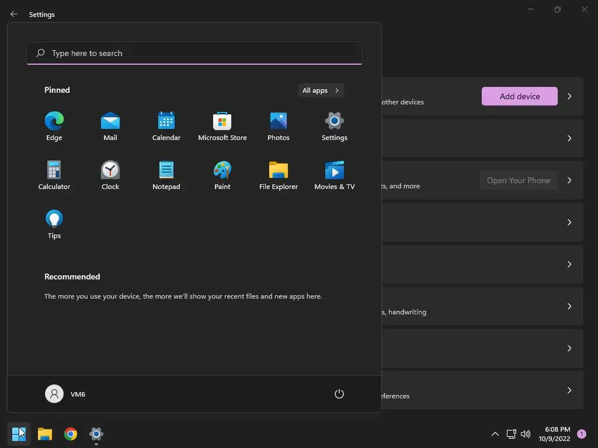Viewport: 598px width, 448px height.
Task: Click the Settings window title text
Action: point(42,15)
